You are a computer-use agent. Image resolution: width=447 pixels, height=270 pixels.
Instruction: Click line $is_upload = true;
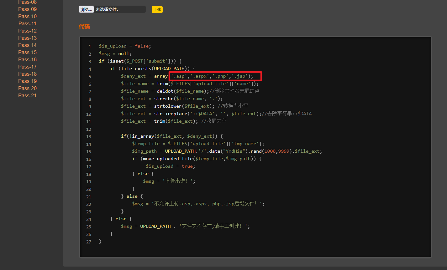coord(171,166)
